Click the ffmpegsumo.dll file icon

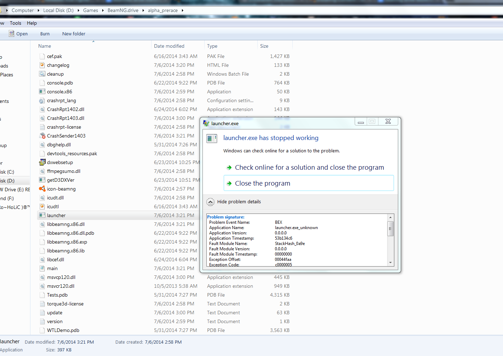point(42,171)
